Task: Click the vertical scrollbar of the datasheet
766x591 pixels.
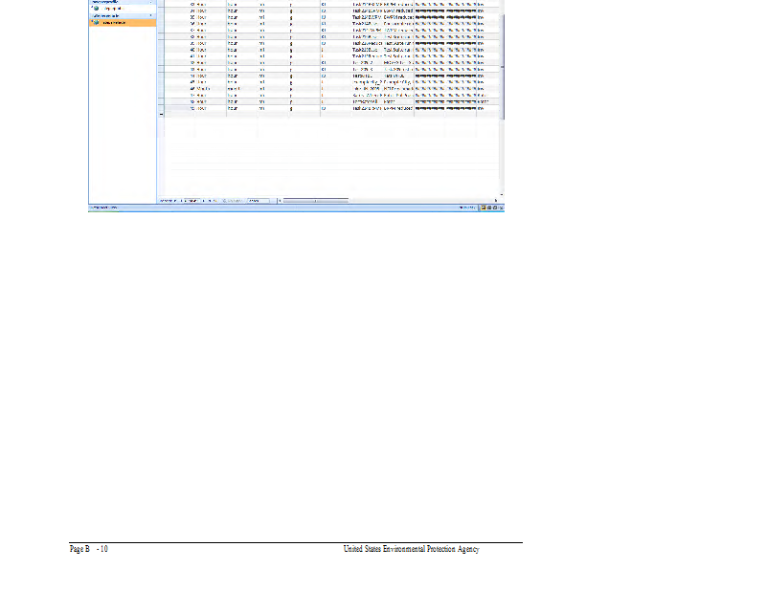Action: [502, 57]
